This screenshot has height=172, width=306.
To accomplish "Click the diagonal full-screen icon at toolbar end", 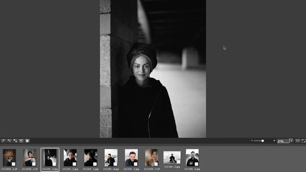I will (x=304, y=140).
